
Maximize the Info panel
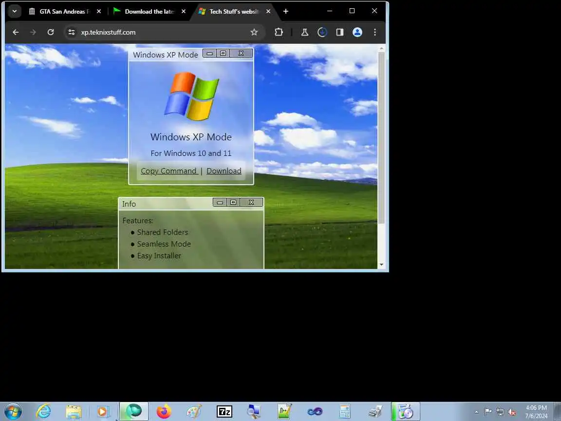233,203
